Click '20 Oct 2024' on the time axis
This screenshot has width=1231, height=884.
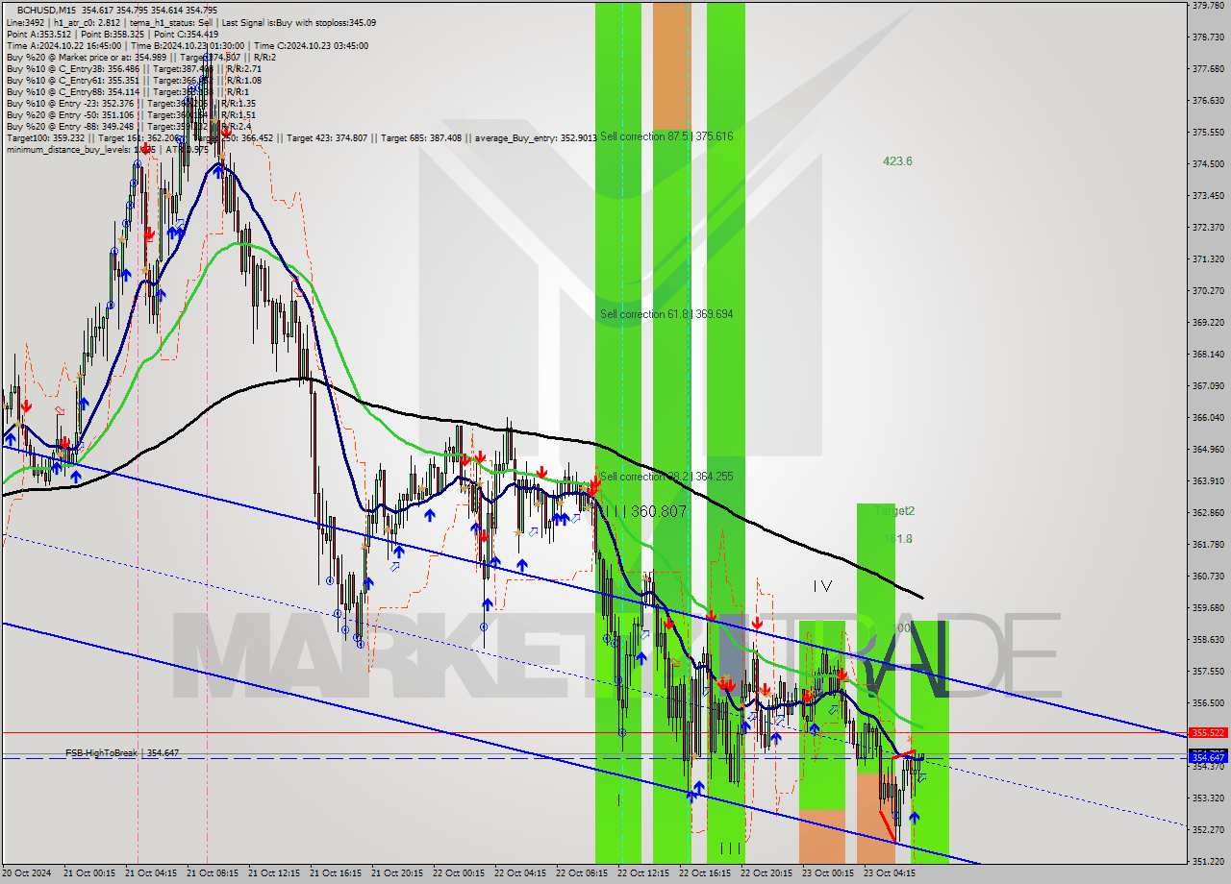pyautogui.click(x=28, y=873)
